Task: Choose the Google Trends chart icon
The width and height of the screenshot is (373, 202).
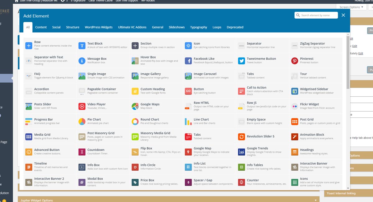Action: (241, 152)
